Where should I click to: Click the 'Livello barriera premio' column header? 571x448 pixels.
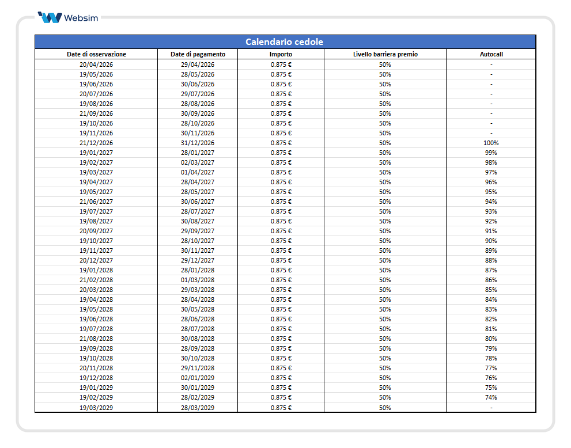(385, 54)
